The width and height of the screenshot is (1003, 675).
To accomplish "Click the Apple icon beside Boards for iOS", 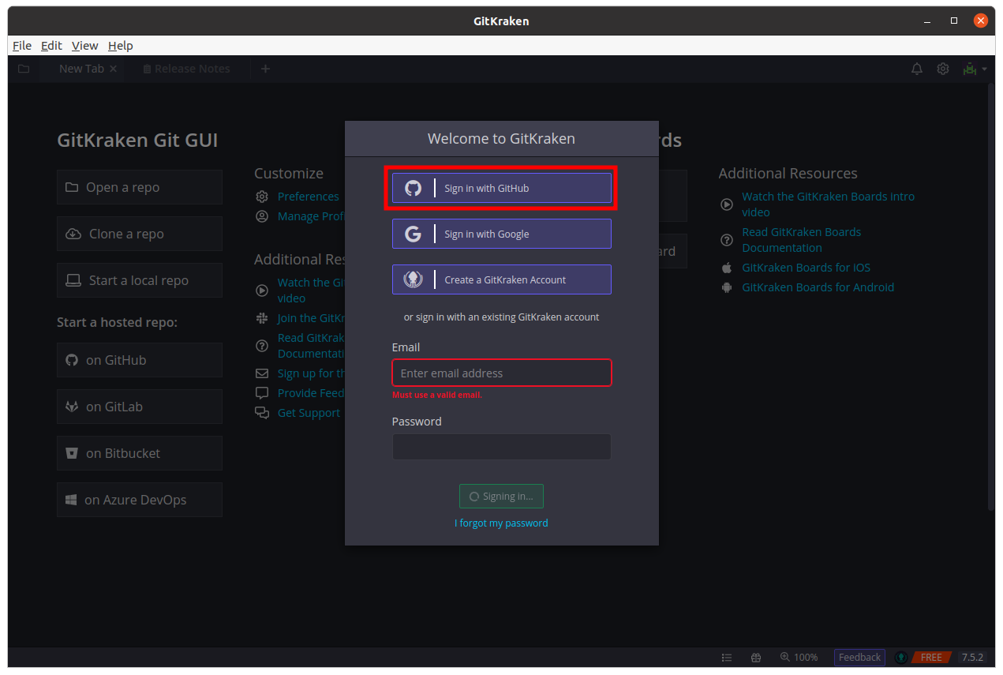I will click(x=727, y=268).
